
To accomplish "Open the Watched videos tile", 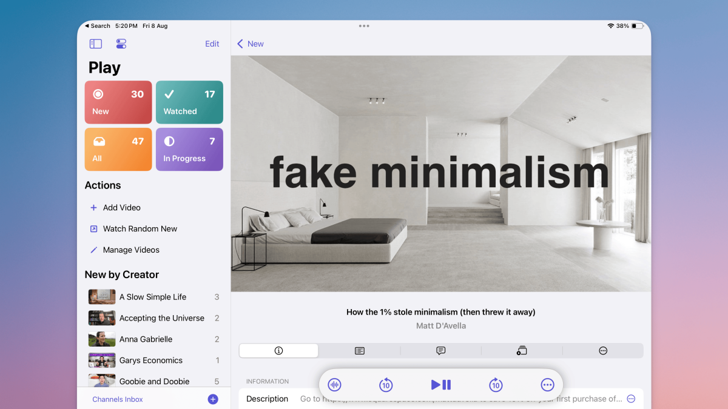I will click(x=189, y=102).
